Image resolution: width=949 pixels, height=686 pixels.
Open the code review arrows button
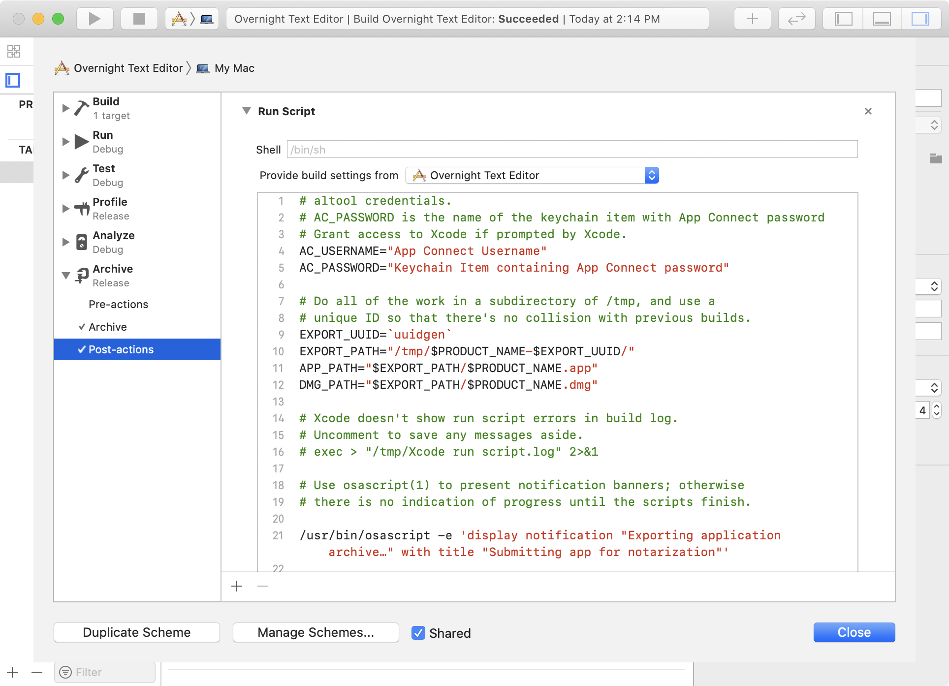coord(796,19)
